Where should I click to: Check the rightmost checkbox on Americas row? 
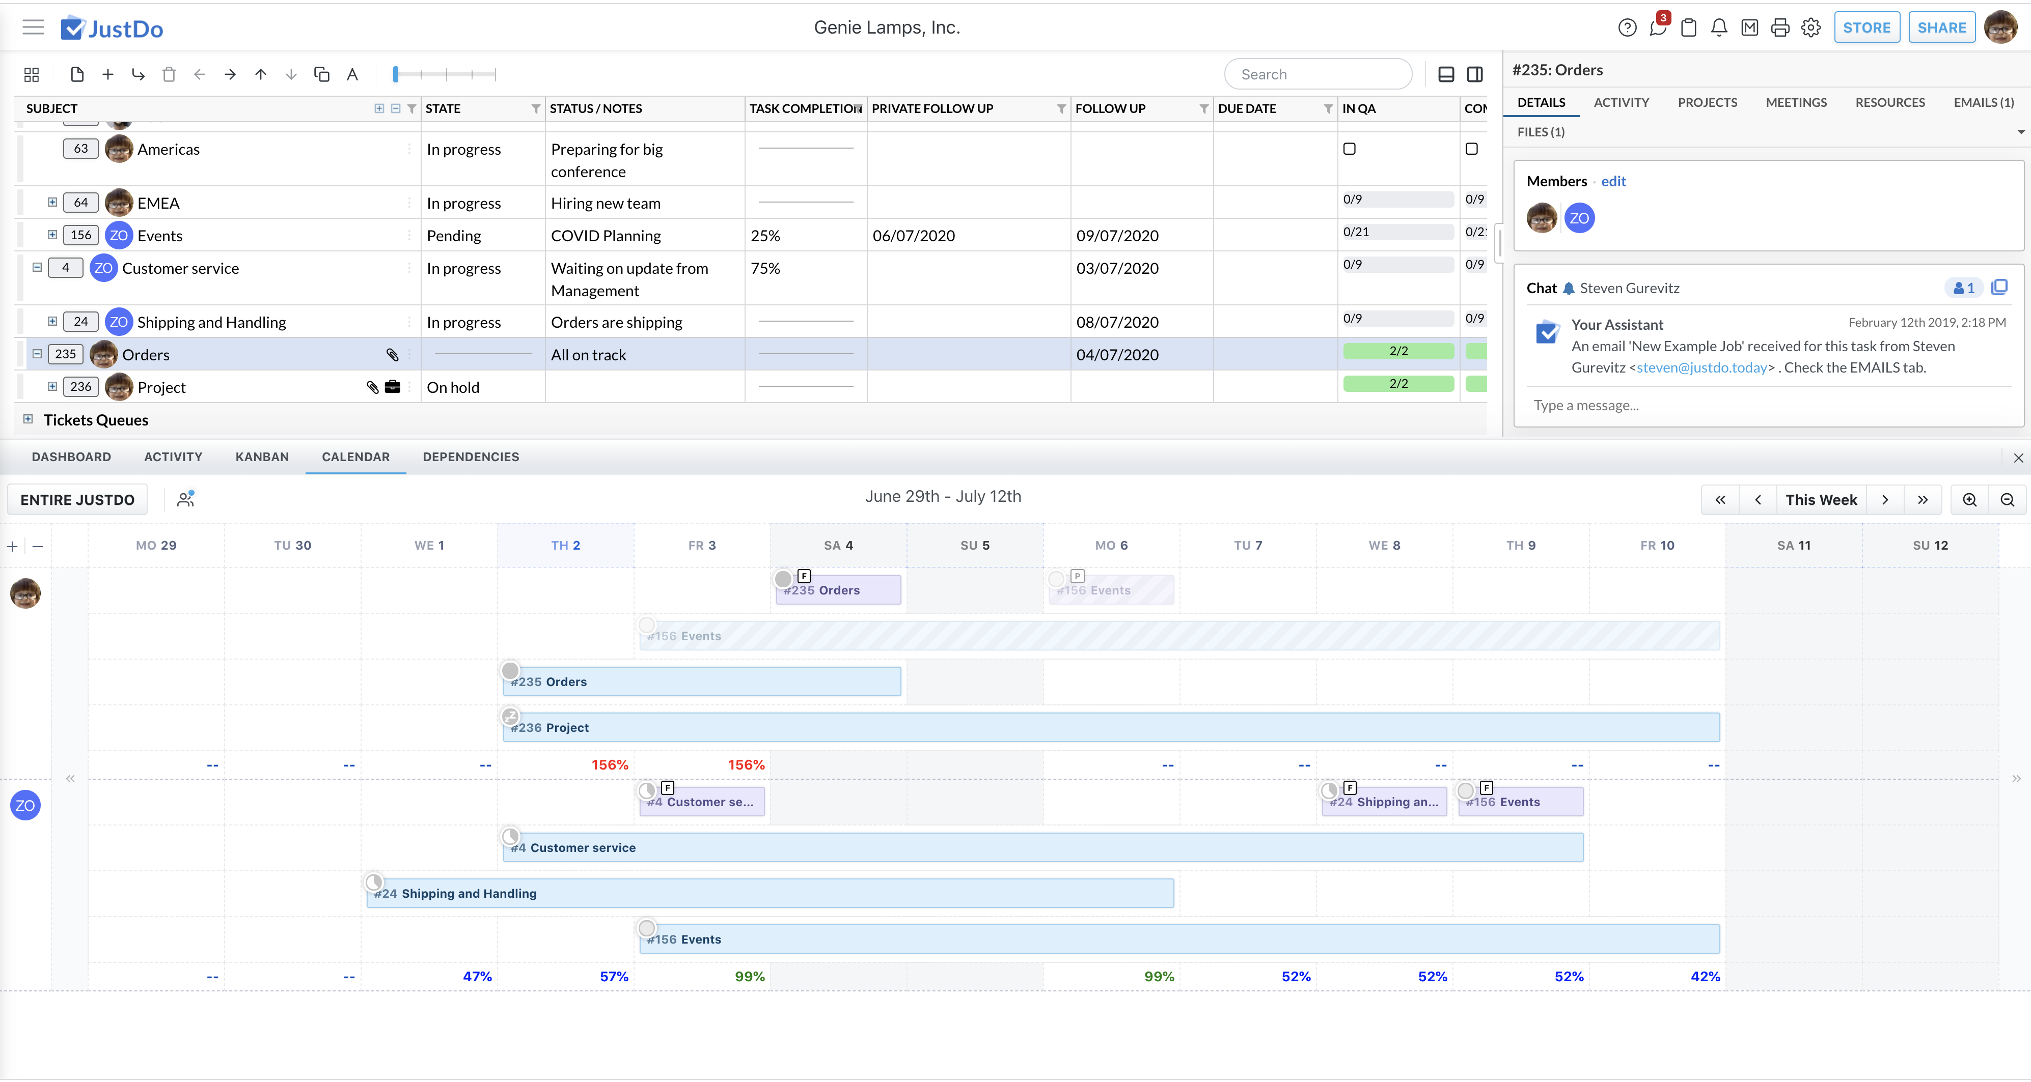(1471, 149)
